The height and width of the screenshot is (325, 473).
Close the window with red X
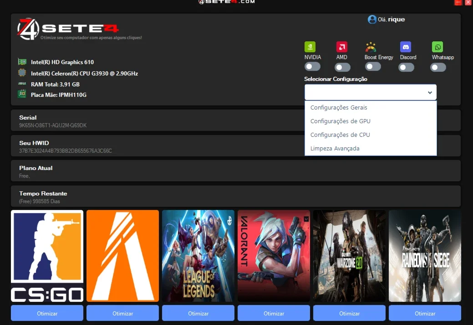(x=468, y=2)
